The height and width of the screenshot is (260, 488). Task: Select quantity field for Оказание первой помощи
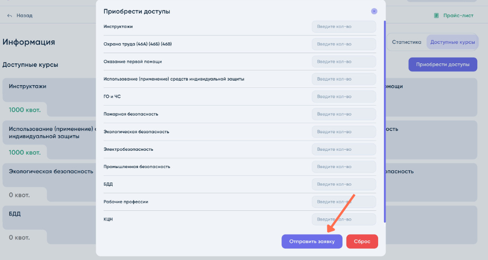[344, 62]
